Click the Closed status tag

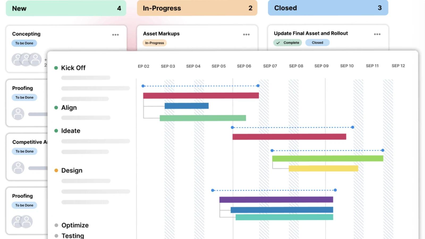pyautogui.click(x=317, y=43)
